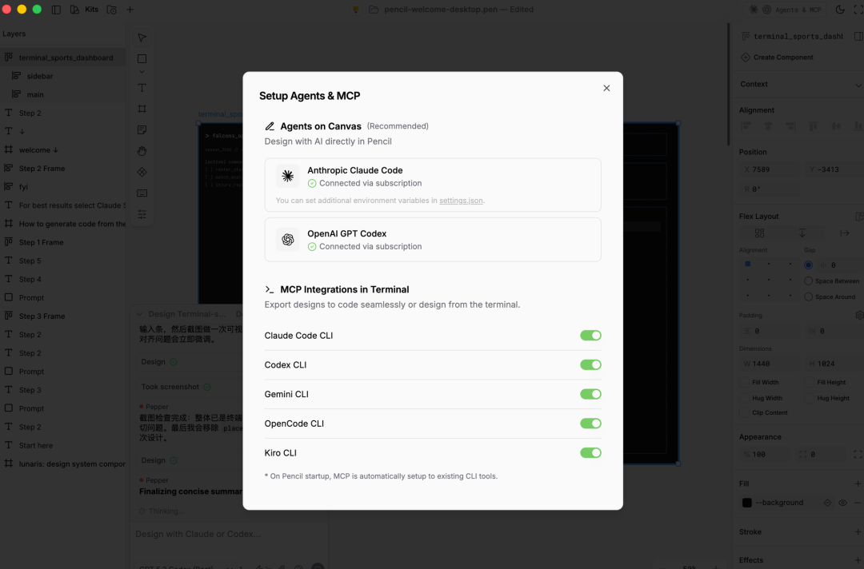Select the Frame tool in the toolbar

tap(142, 109)
